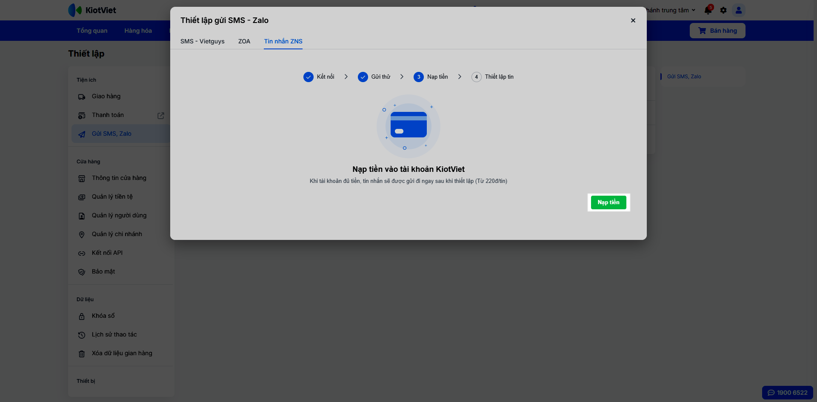Click the Tiện ích section label
Image resolution: width=817 pixels, height=402 pixels.
coord(86,80)
